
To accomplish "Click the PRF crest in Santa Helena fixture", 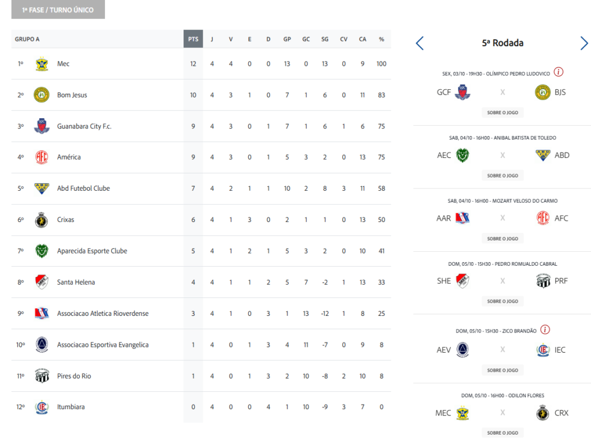I will [x=543, y=281].
